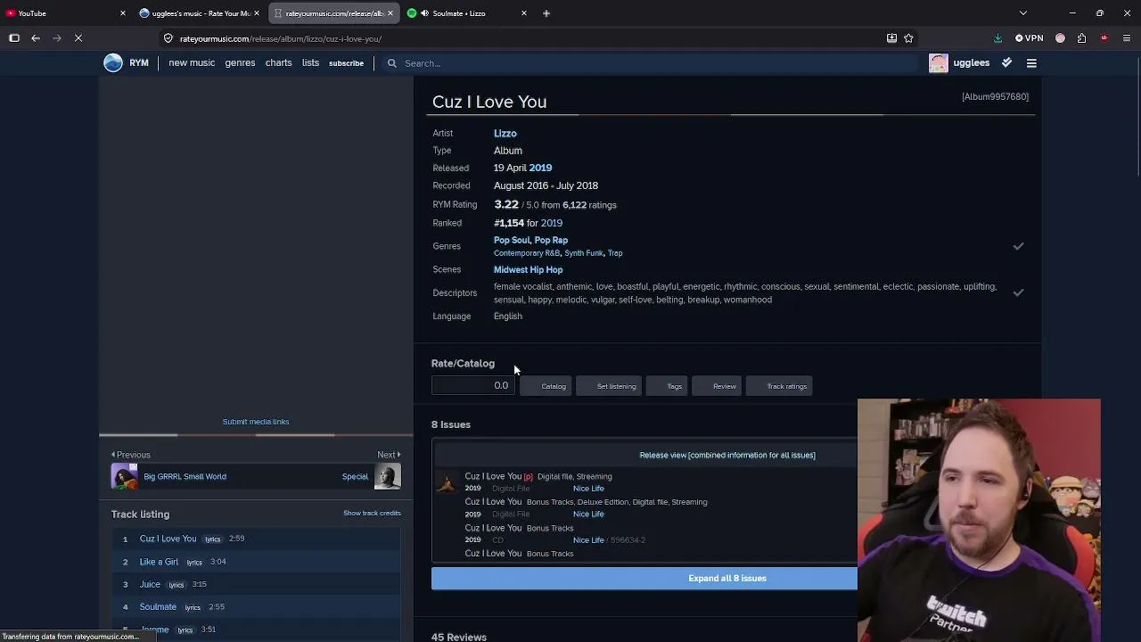Open the browser main menu icon

pos(1127,38)
